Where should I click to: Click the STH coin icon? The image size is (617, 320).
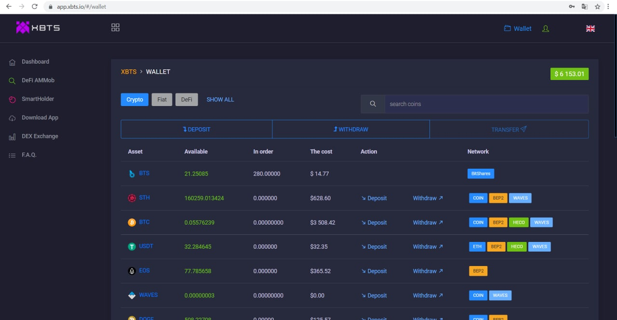click(x=132, y=198)
